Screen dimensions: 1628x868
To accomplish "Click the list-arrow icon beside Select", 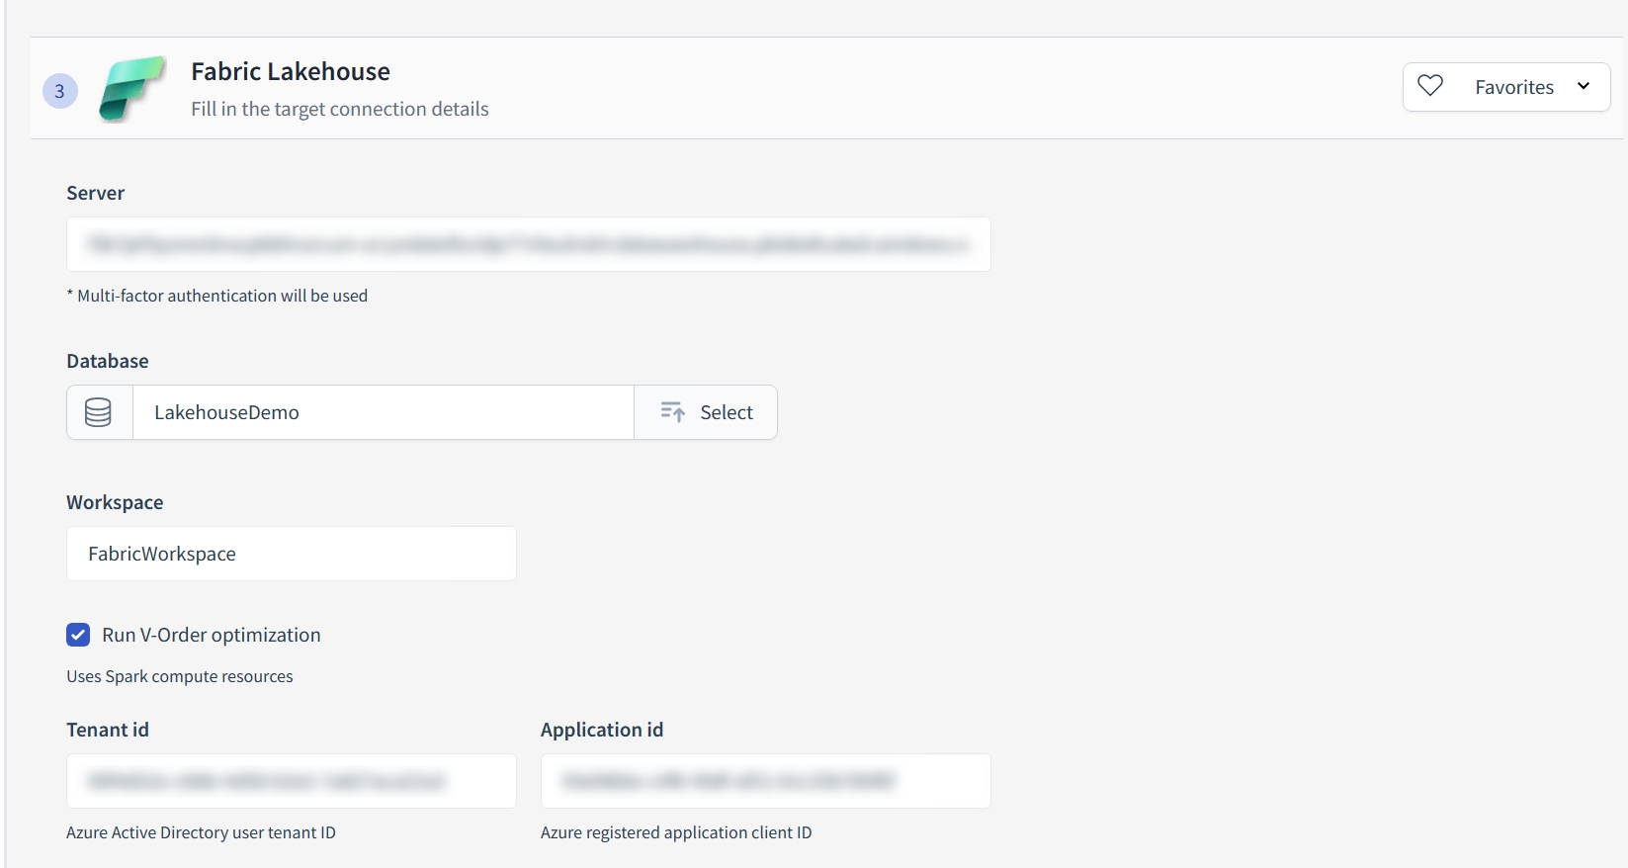I will [673, 412].
